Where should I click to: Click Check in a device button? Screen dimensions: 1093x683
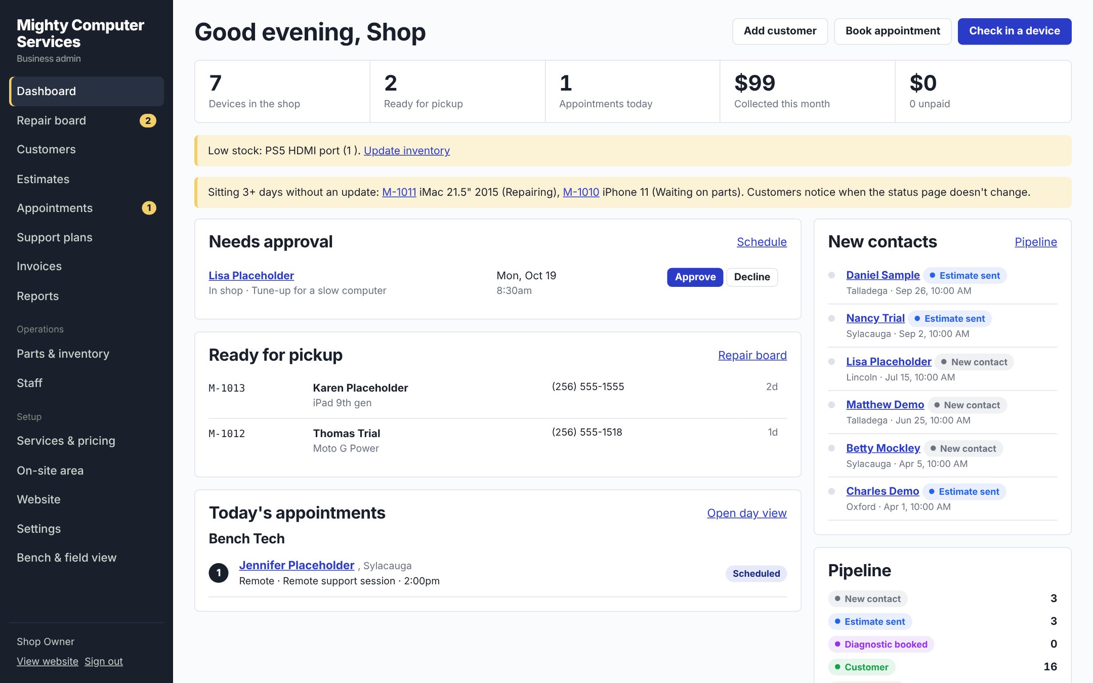tap(1014, 31)
